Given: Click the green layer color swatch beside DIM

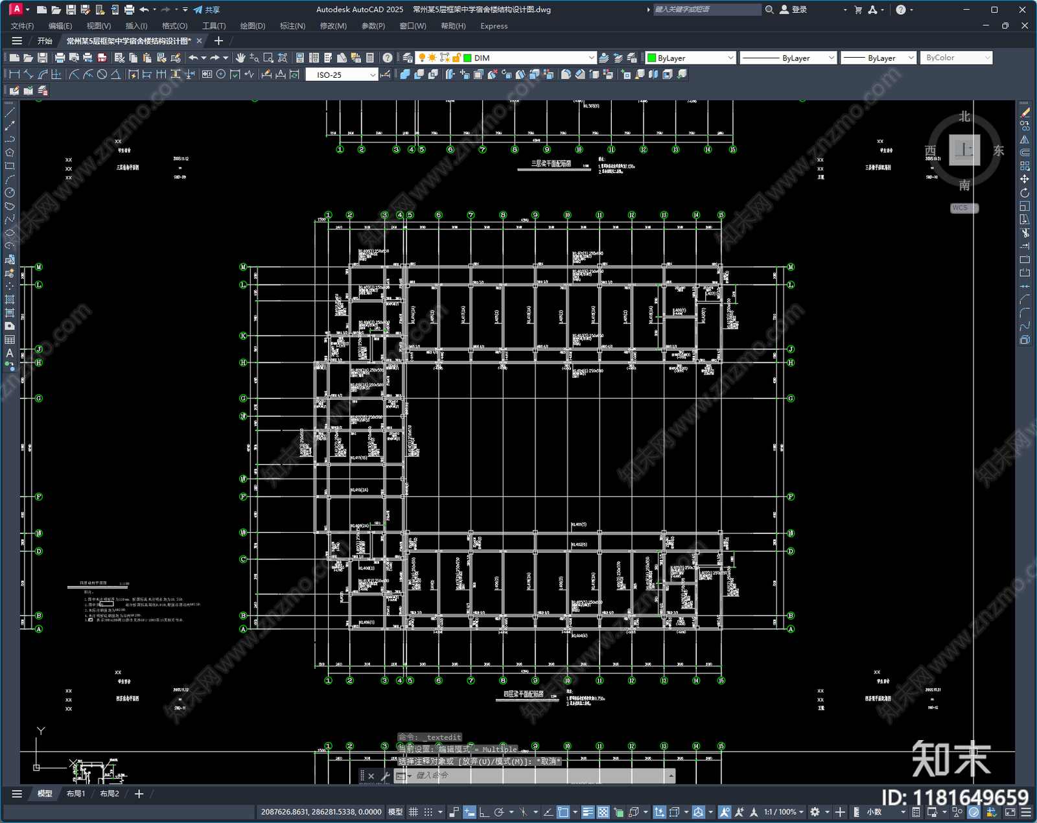Looking at the screenshot, I should [467, 58].
